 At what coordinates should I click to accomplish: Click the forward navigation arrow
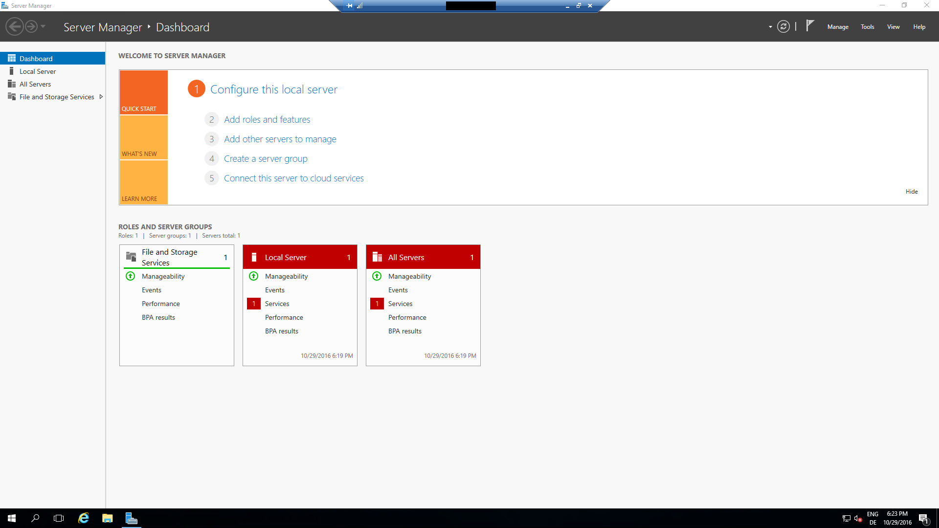[31, 26]
